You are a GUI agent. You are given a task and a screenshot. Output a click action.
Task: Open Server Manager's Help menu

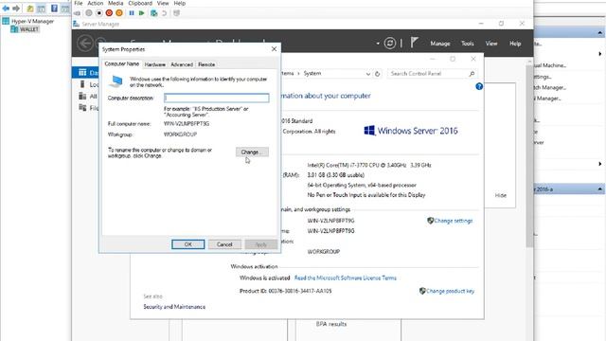click(515, 44)
